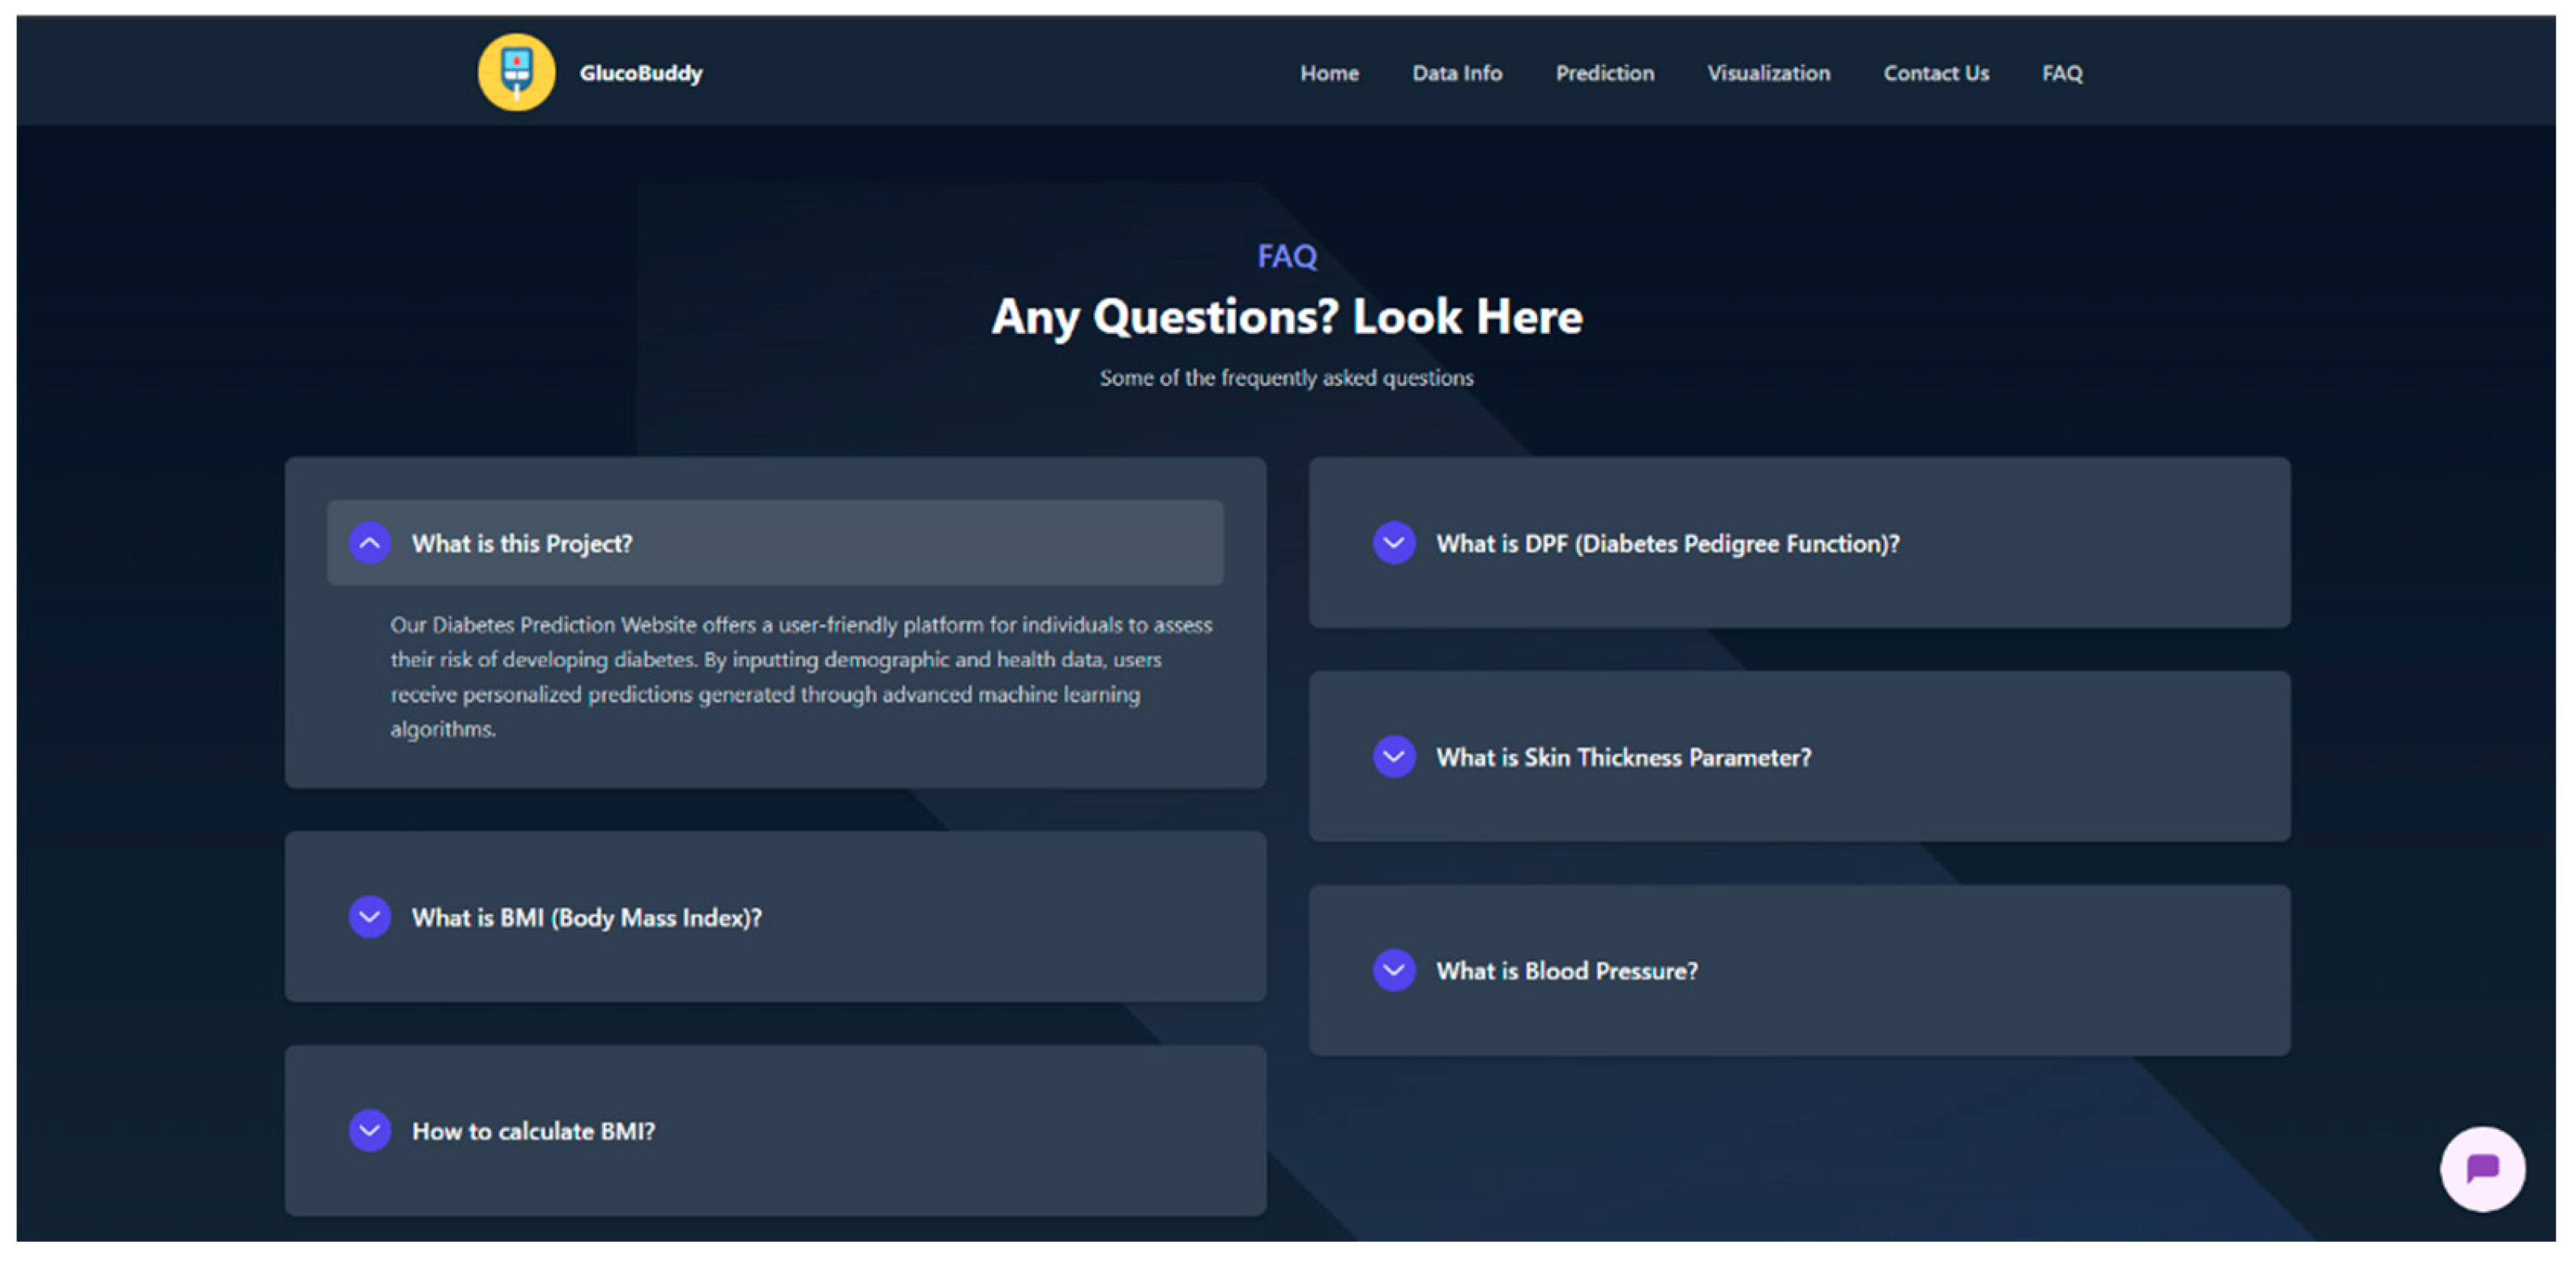The height and width of the screenshot is (1263, 2576).
Task: Click the DPF question chevron icon
Action: tap(1393, 542)
